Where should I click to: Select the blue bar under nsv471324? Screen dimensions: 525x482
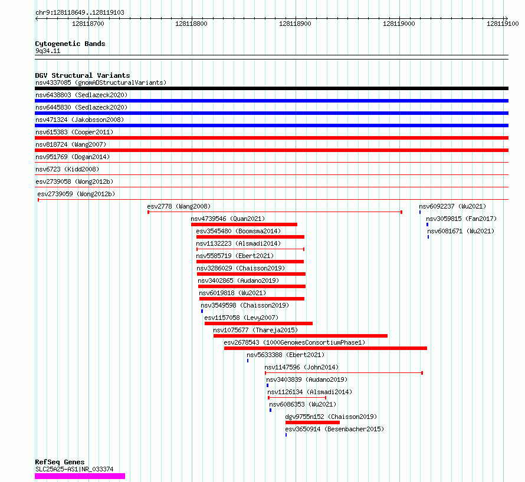coord(271,126)
